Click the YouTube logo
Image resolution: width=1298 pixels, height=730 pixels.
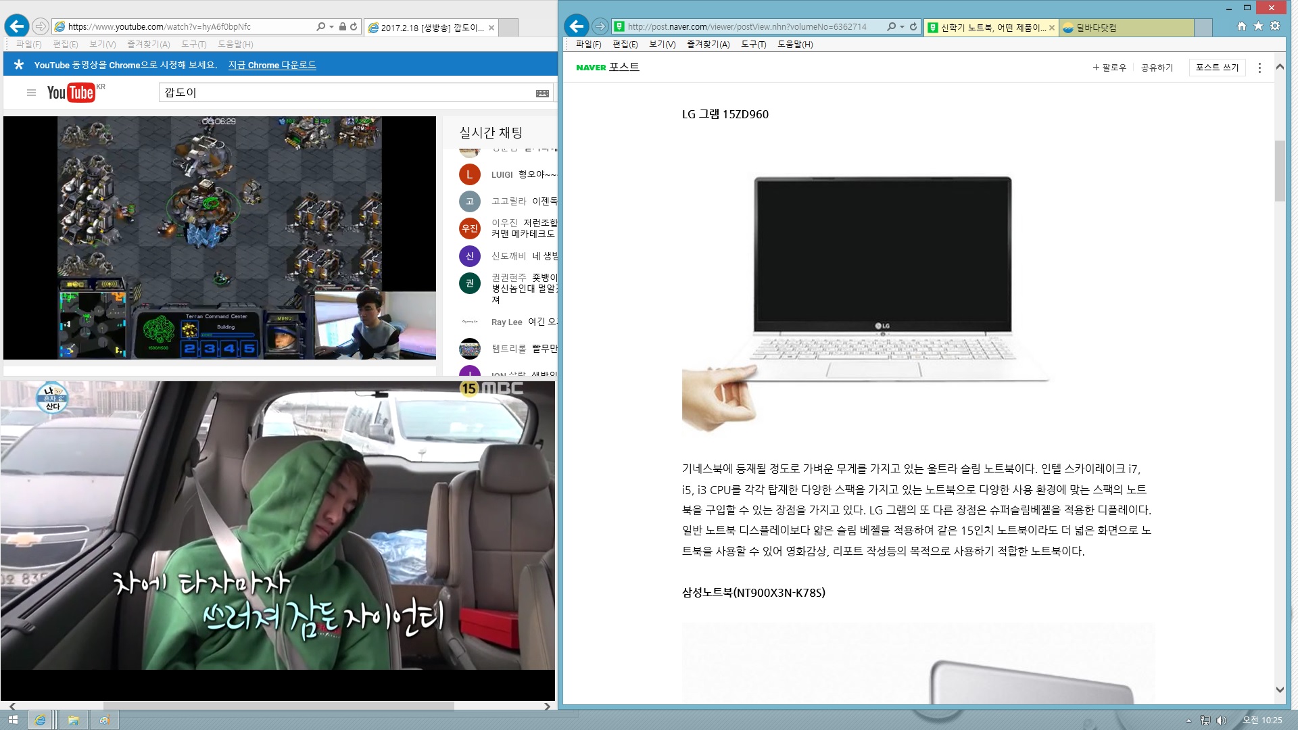(70, 93)
